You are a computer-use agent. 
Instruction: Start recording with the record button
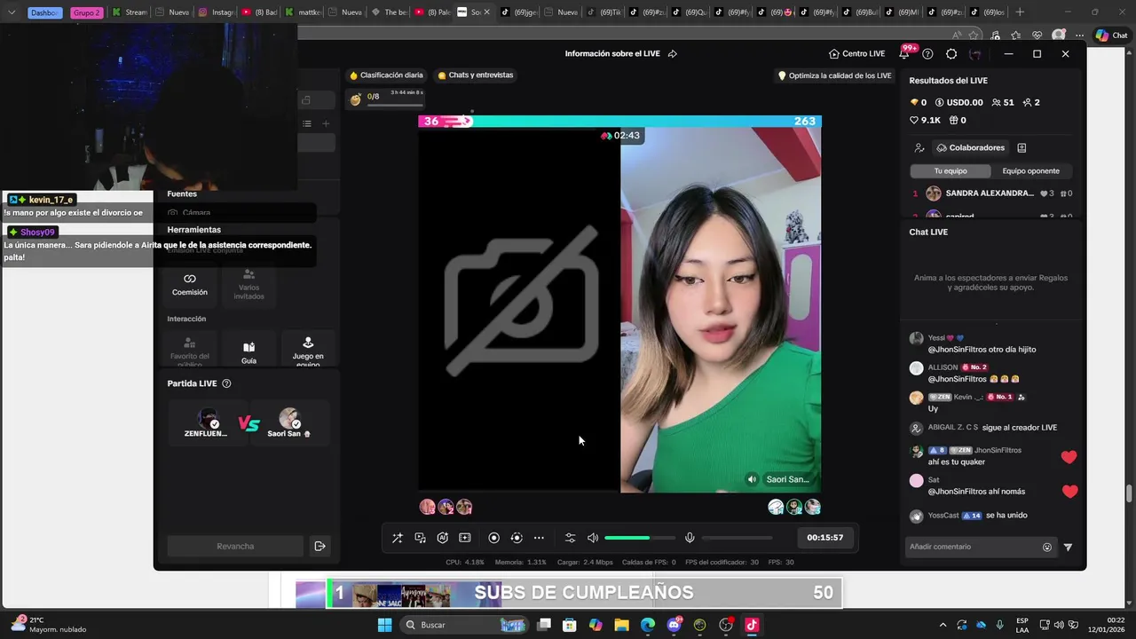(x=493, y=538)
